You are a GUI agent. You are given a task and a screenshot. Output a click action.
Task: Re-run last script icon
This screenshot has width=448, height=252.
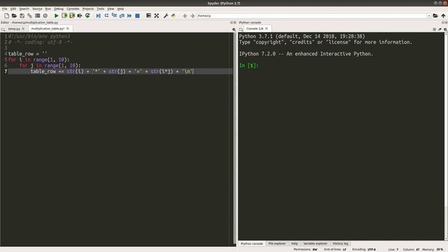tap(87, 15)
